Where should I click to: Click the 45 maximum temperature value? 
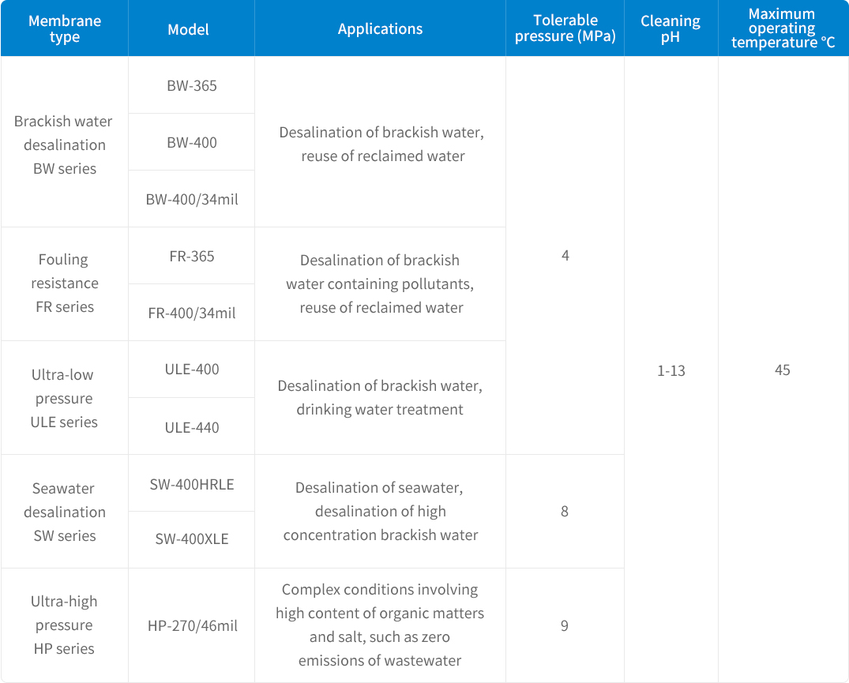(x=783, y=370)
